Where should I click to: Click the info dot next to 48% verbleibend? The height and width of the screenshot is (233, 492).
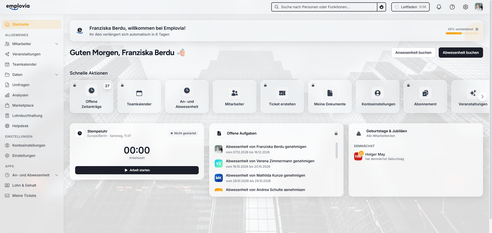(x=477, y=29)
